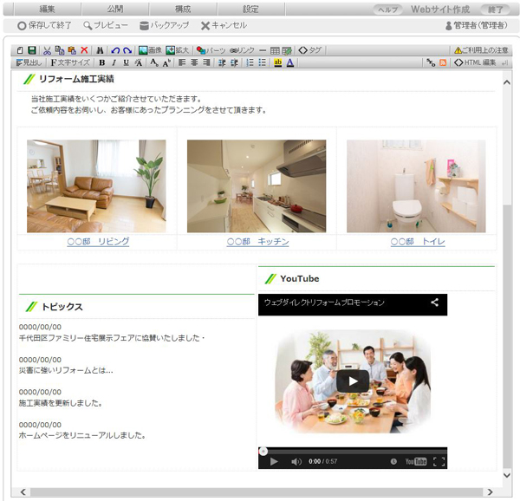Open ご利用上の注意 usage notes
This screenshot has height=501, width=520.
coord(481,50)
